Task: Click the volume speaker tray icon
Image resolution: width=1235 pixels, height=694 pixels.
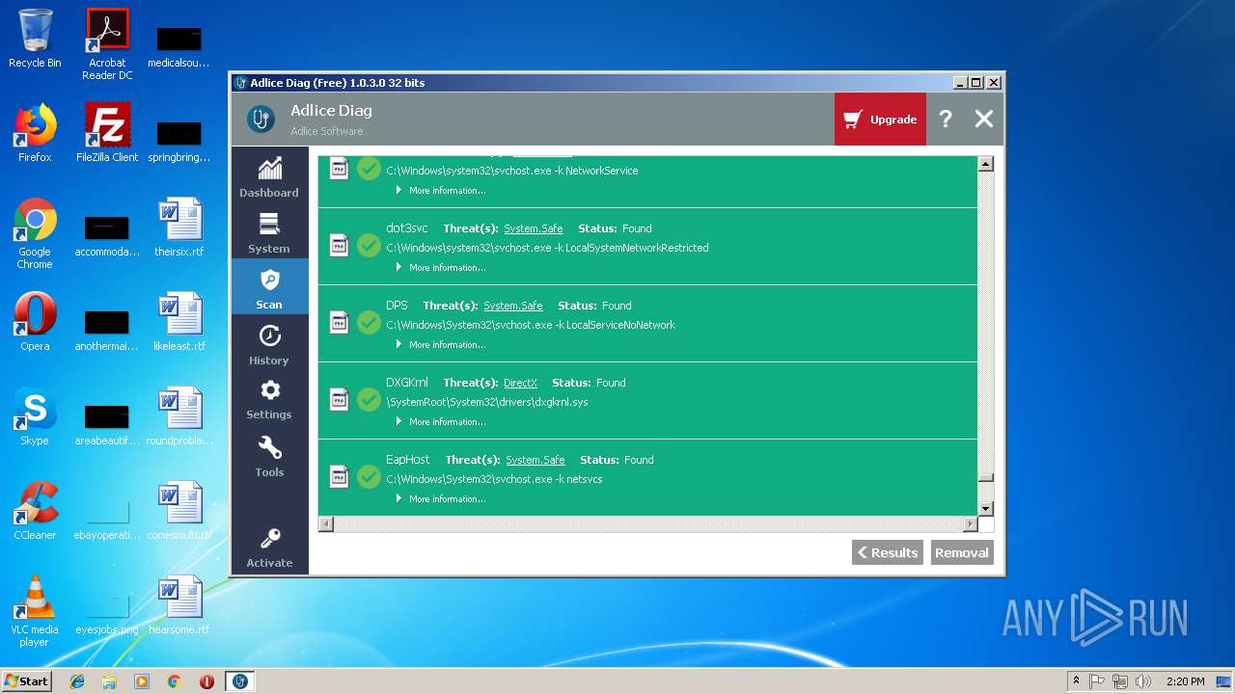Action: [x=1143, y=681]
